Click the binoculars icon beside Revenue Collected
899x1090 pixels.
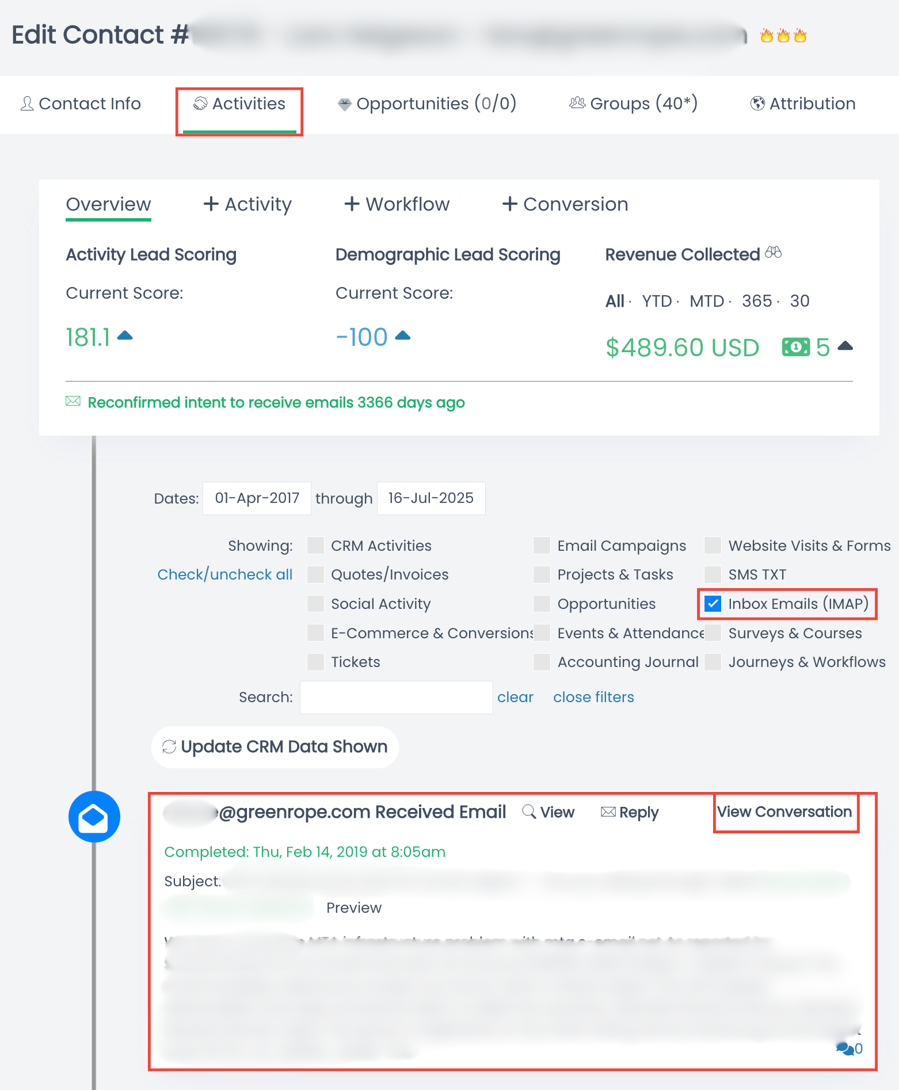point(774,253)
